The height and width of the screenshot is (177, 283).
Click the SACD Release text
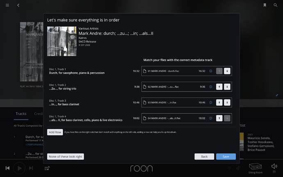87,41
